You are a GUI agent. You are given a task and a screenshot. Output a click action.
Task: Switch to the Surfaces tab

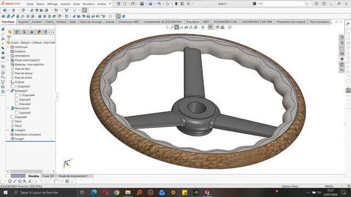(x=37, y=22)
